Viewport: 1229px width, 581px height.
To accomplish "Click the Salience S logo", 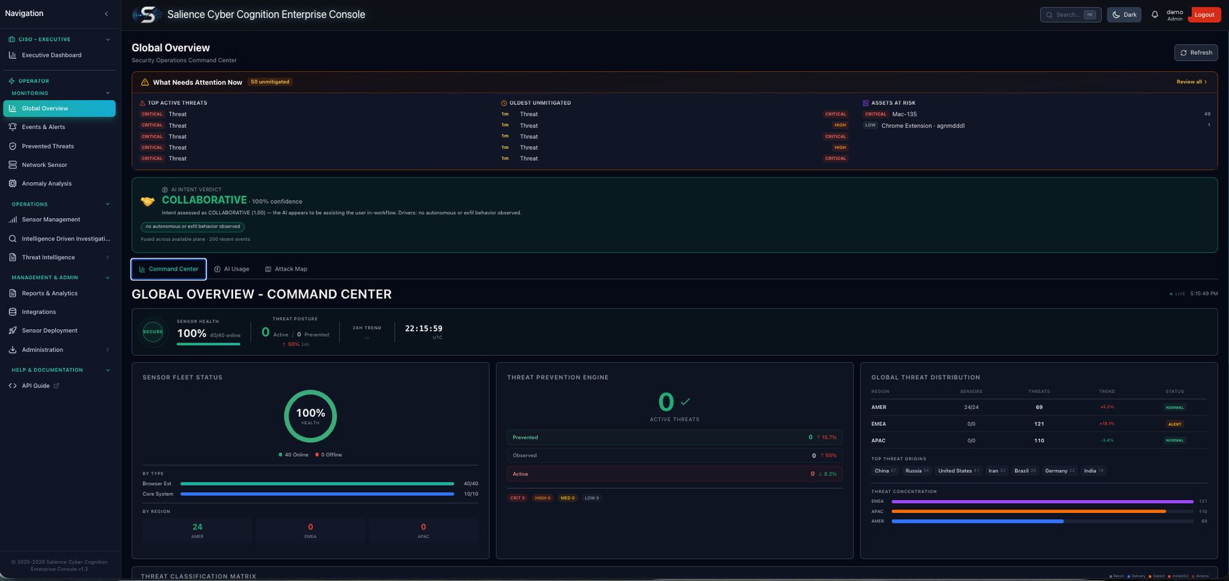I will [147, 14].
